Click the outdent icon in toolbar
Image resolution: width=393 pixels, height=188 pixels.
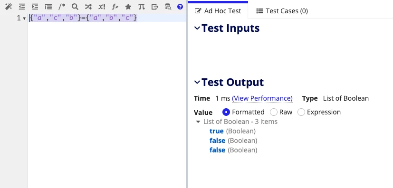pyautogui.click(x=22, y=7)
